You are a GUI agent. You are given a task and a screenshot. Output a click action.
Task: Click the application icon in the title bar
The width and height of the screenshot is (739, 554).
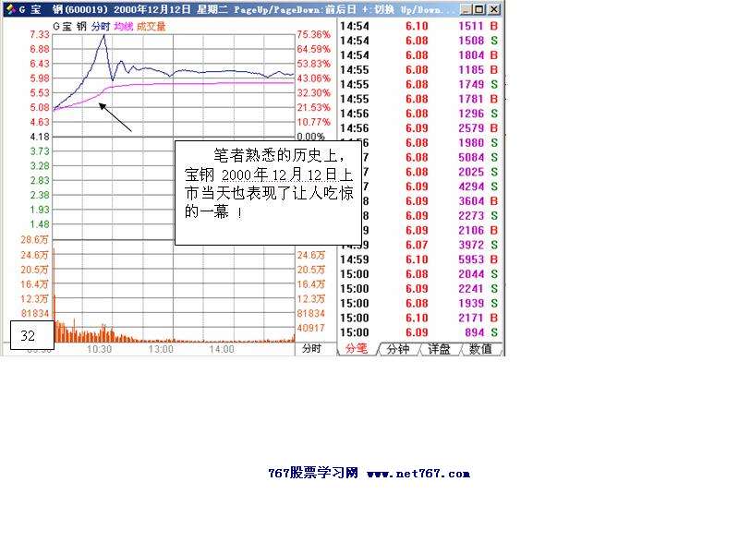pos(11,7)
